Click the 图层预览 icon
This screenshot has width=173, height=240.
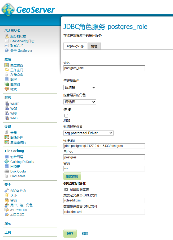(7, 65)
